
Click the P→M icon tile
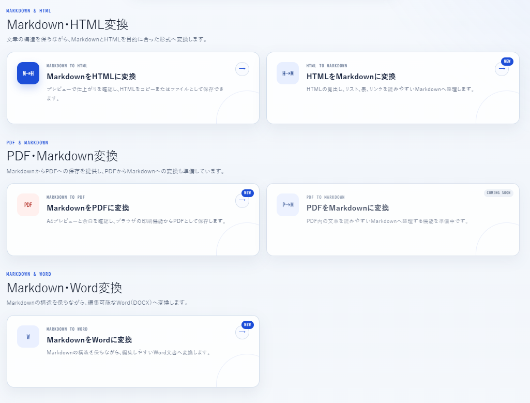point(287,204)
